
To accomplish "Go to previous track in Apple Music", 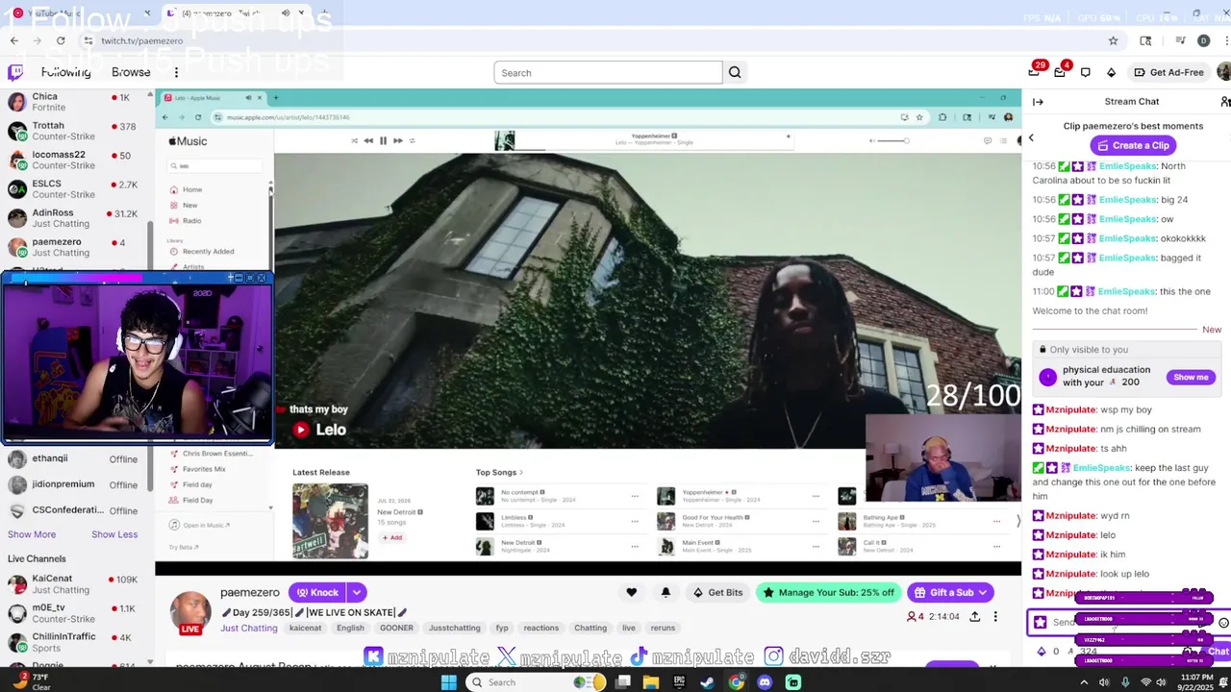I will tap(367, 140).
